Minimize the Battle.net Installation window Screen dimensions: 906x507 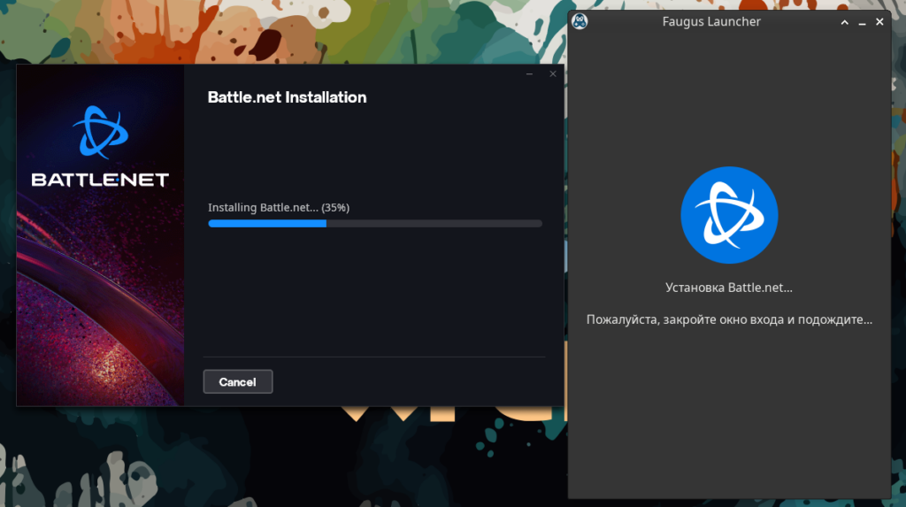(529, 74)
